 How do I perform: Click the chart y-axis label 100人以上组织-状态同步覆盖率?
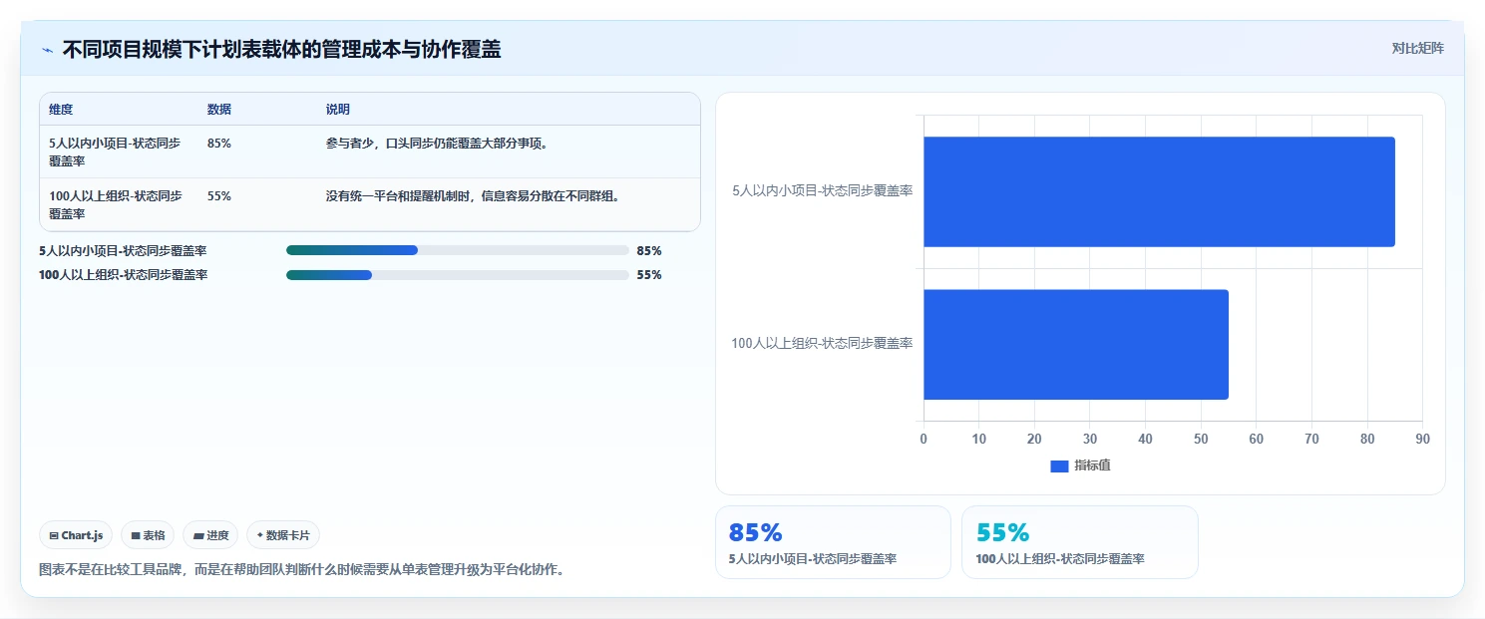tap(822, 344)
